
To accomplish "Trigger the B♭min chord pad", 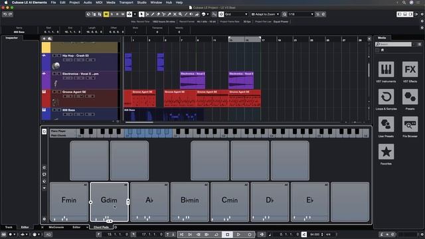I will coord(190,202).
